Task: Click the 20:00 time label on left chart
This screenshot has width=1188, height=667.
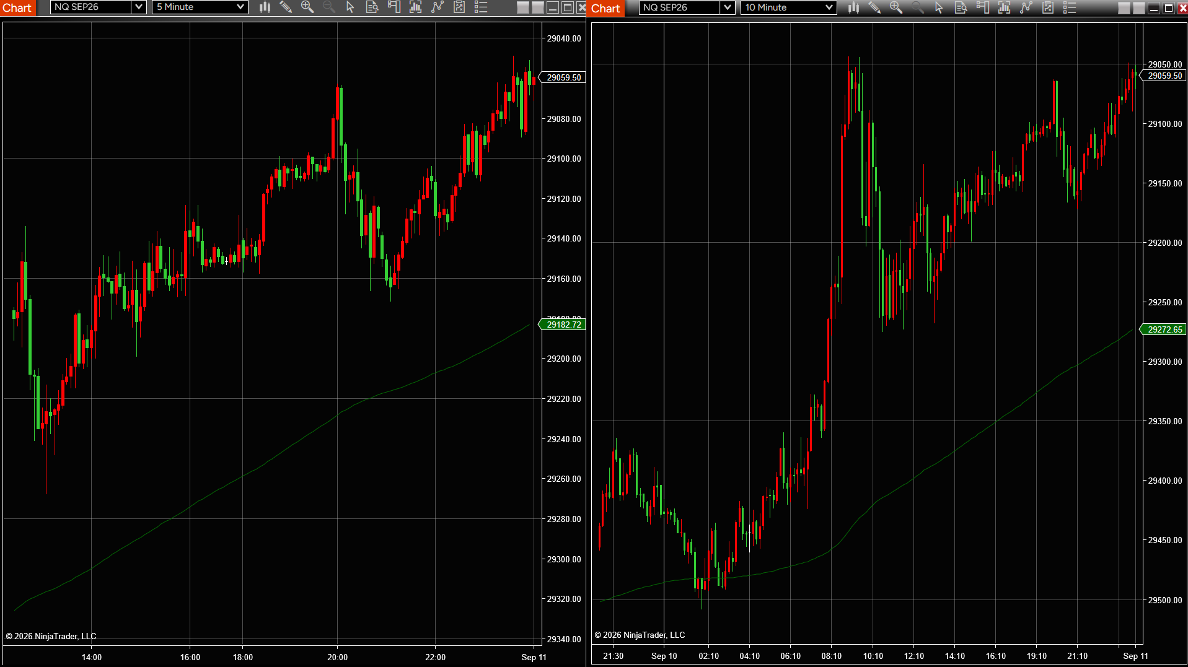Action: click(x=337, y=657)
